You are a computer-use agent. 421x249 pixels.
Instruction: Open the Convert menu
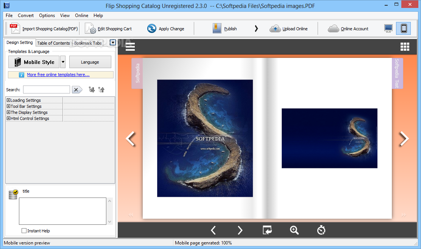pos(26,15)
